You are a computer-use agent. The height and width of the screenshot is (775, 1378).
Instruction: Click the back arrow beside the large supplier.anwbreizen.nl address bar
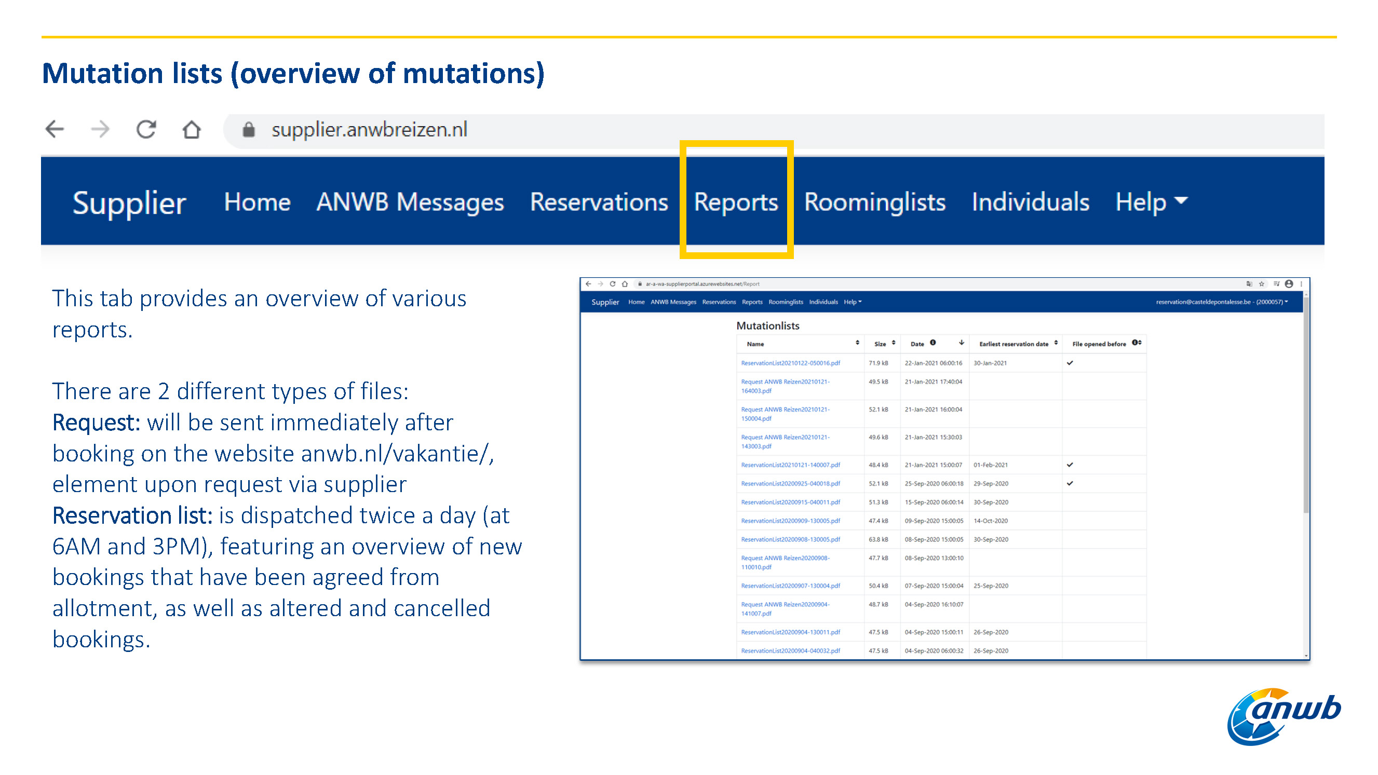click(x=55, y=129)
